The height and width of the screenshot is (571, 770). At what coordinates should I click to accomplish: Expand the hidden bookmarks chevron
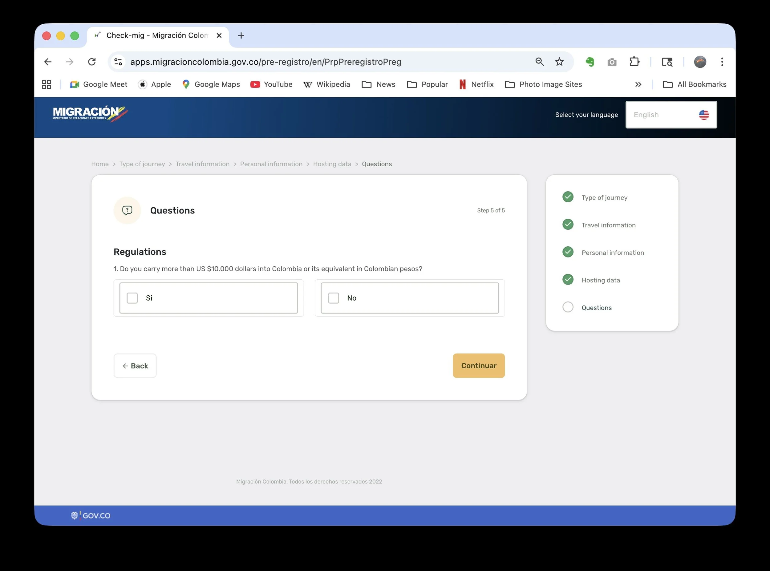(638, 84)
